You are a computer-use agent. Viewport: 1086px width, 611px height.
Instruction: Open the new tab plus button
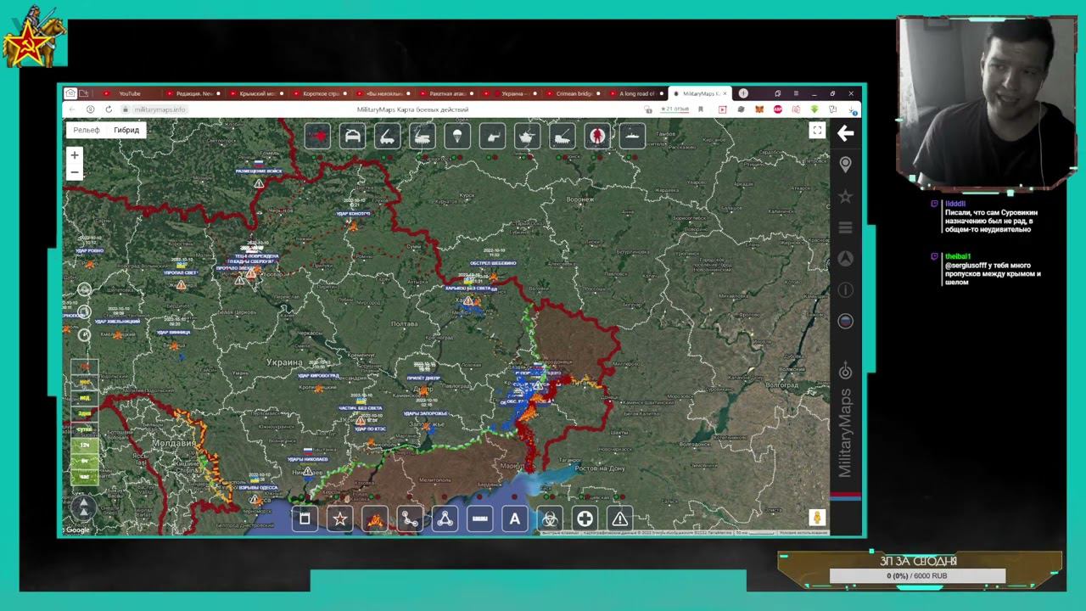(x=743, y=93)
